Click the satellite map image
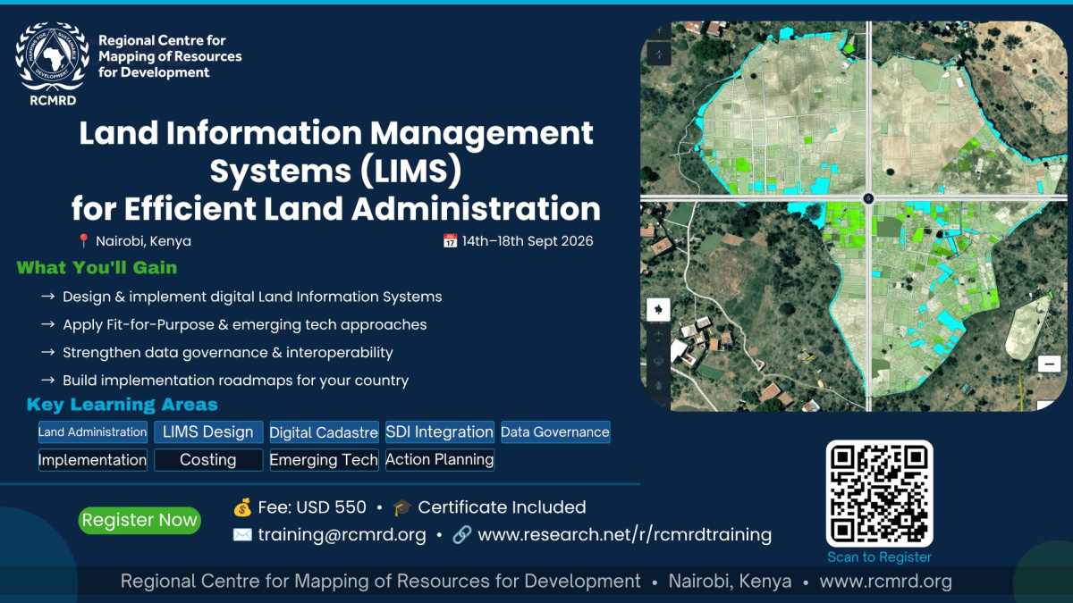The height and width of the screenshot is (603, 1073). click(854, 216)
